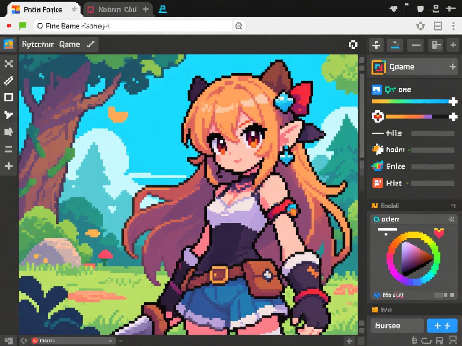The height and width of the screenshot is (346, 462).
Task: Open the rotate/refresh icon above the layers panel
Action: coord(353,45)
